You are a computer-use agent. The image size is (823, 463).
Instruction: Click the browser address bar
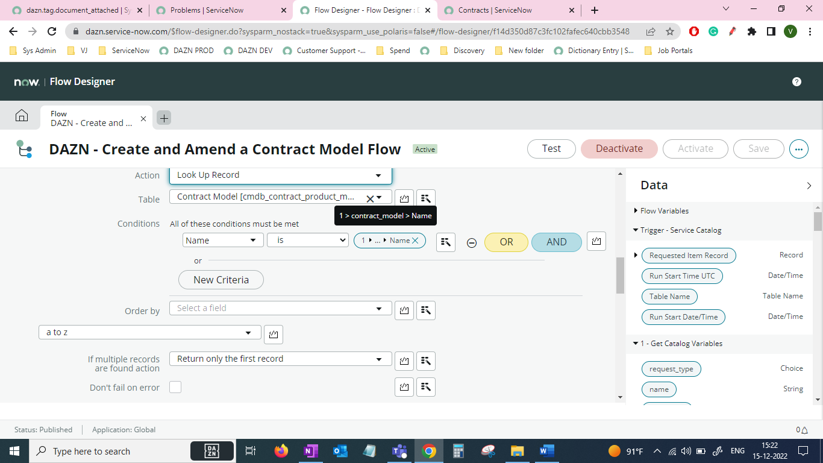pos(357,31)
